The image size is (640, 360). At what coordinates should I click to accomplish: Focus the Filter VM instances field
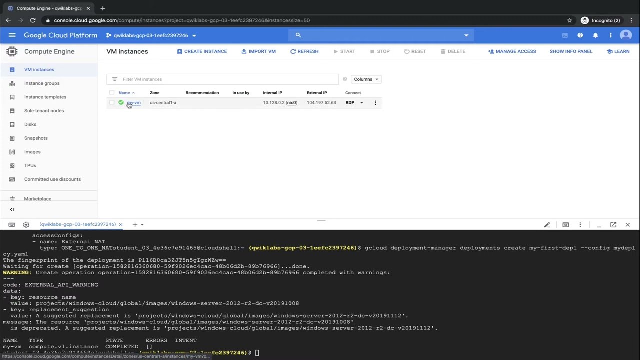(222, 79)
